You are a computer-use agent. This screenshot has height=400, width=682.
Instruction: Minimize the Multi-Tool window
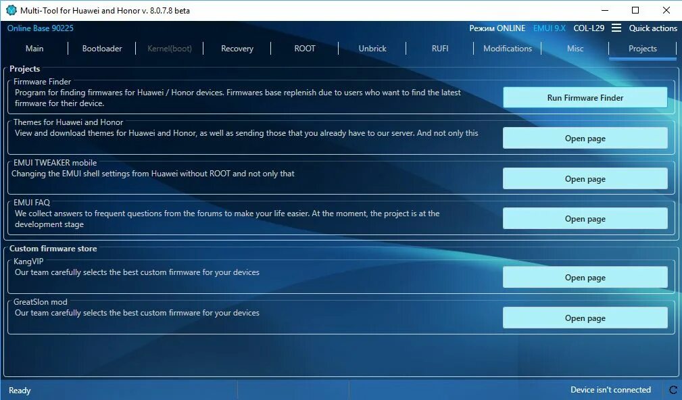click(x=604, y=10)
